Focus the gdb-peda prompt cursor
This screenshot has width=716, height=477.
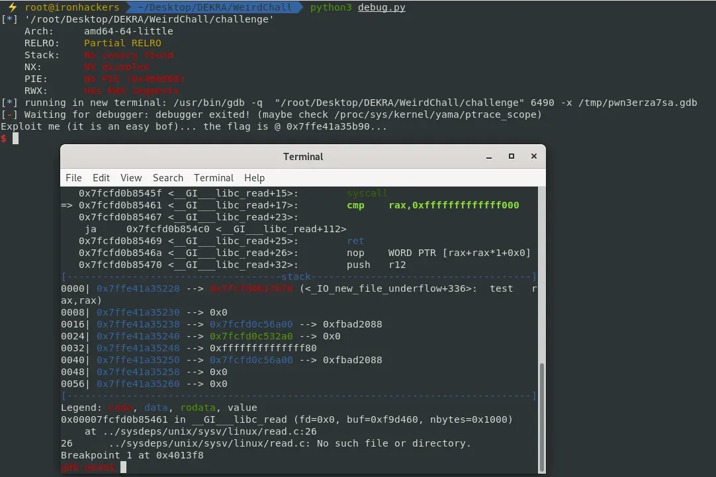(x=124, y=467)
